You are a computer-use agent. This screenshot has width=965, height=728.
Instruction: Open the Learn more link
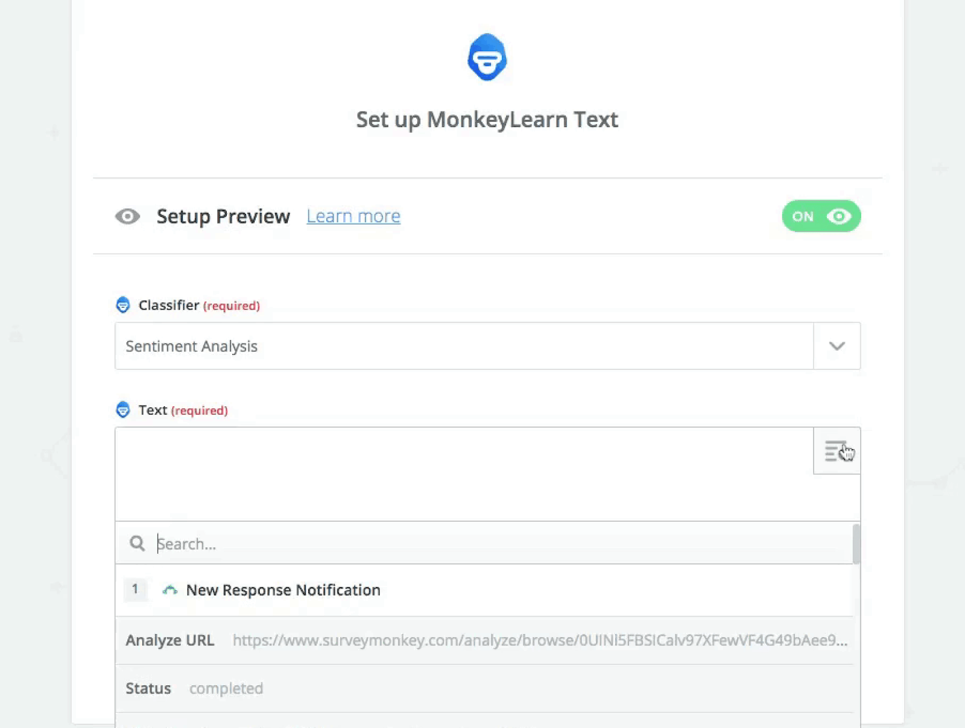pyautogui.click(x=353, y=216)
